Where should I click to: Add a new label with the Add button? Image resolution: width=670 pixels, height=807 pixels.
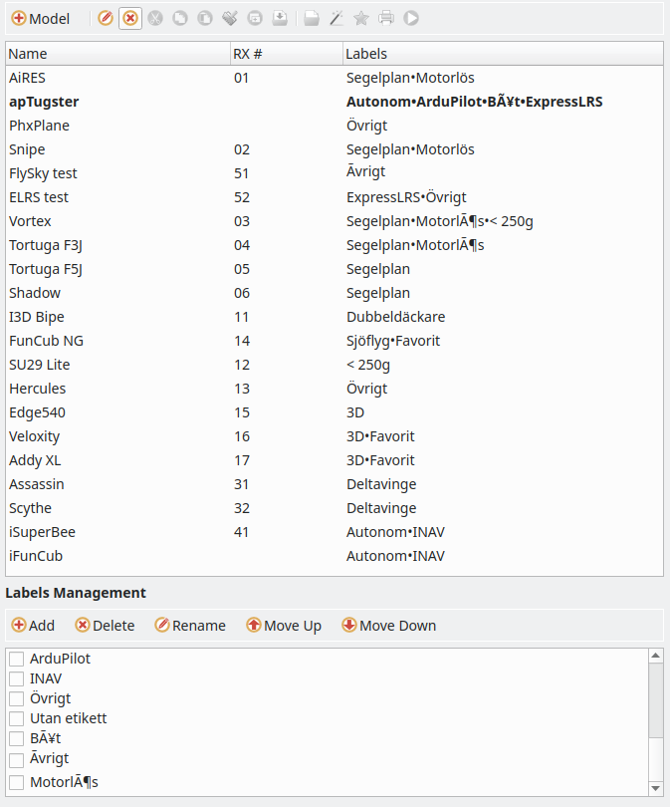pyautogui.click(x=32, y=626)
